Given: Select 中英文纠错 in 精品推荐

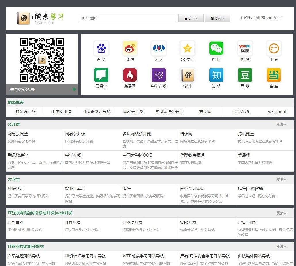Looking at the screenshot, I should click(61, 112).
